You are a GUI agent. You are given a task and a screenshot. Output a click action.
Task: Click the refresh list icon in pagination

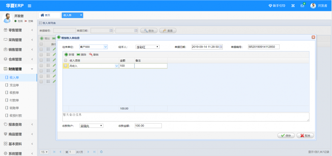pos(101,152)
